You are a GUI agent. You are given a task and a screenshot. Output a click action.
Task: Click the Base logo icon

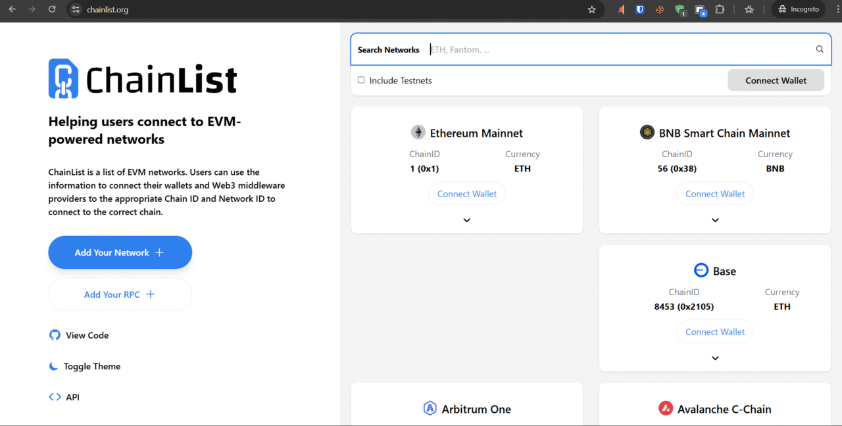pyautogui.click(x=701, y=270)
